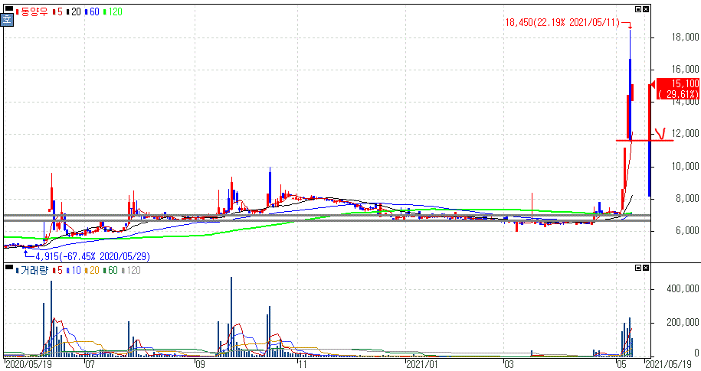Click the 16,000 price axis label

[686, 69]
